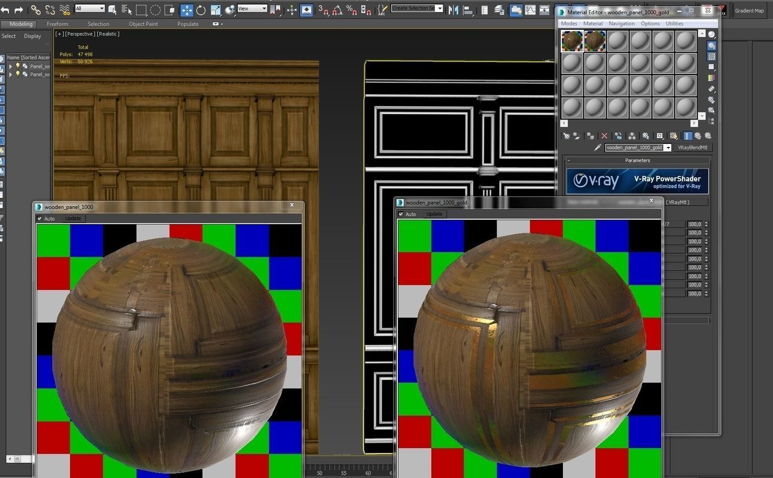Toggle the Angle Snap icon
Viewport: 773px width, 478px height.
[x=337, y=10]
